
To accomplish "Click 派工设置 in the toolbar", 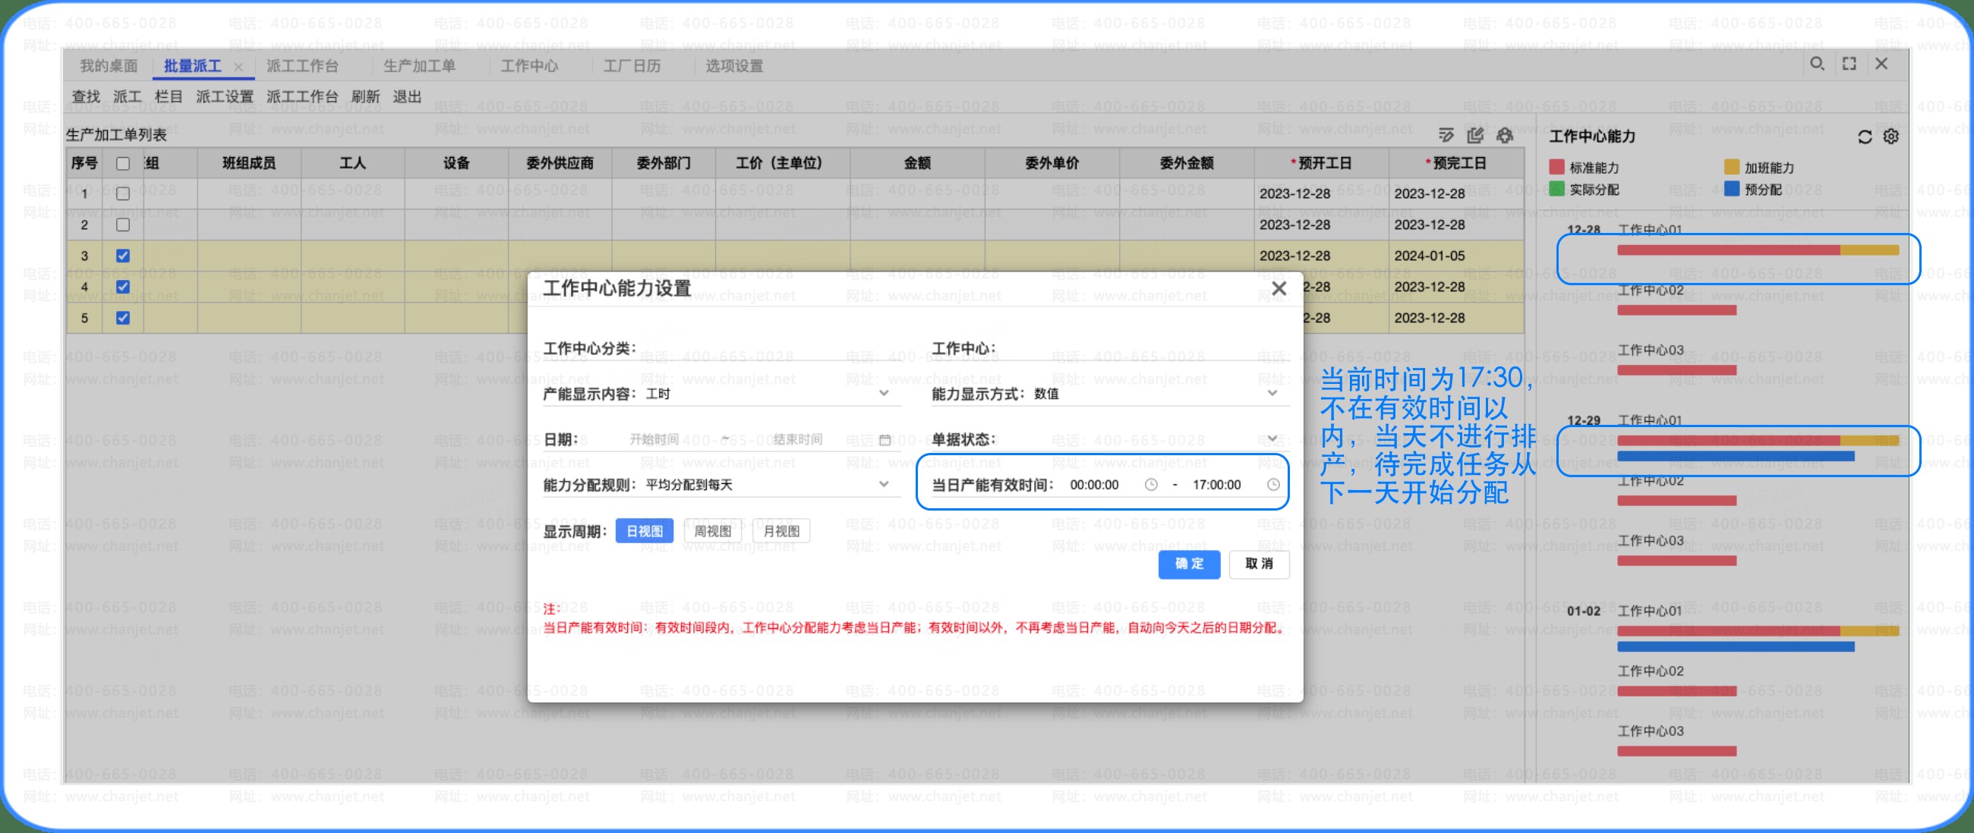I will (x=225, y=96).
